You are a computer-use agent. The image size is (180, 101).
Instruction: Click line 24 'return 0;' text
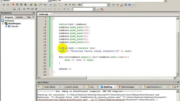click(x=65, y=69)
